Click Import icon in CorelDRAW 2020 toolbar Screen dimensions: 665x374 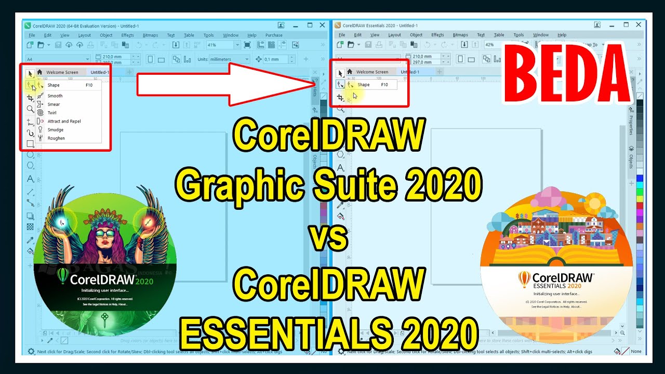176,45
